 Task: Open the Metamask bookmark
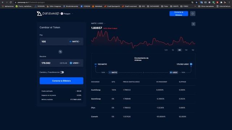click(x=97, y=6)
